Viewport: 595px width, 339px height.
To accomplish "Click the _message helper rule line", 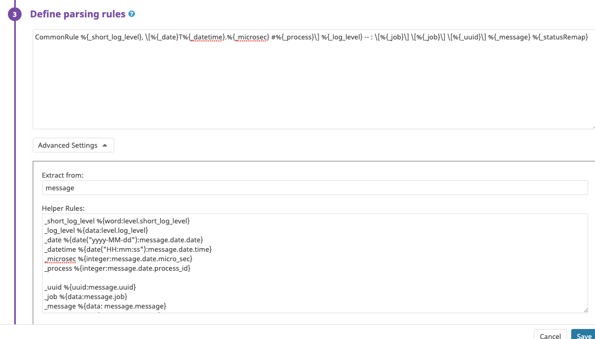I will click(x=105, y=306).
